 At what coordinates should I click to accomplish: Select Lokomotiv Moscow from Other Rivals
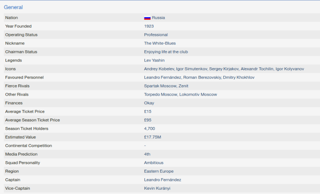coord(198,95)
